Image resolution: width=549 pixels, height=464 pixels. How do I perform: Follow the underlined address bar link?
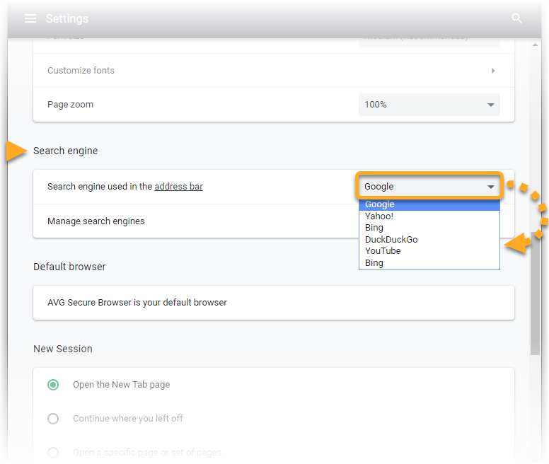pyautogui.click(x=178, y=187)
